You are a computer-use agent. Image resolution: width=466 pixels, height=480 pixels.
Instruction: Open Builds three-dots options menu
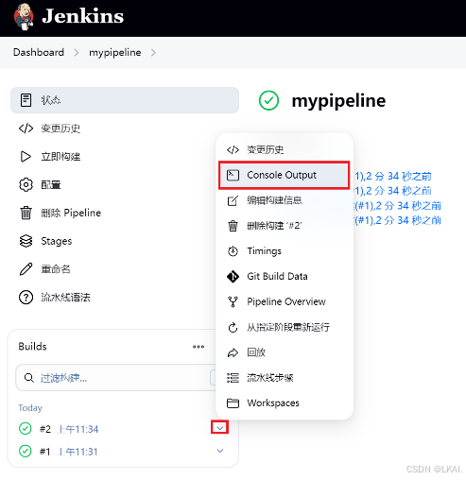point(198,347)
